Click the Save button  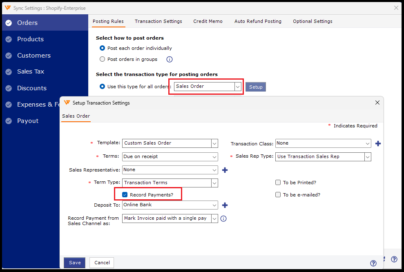75,263
